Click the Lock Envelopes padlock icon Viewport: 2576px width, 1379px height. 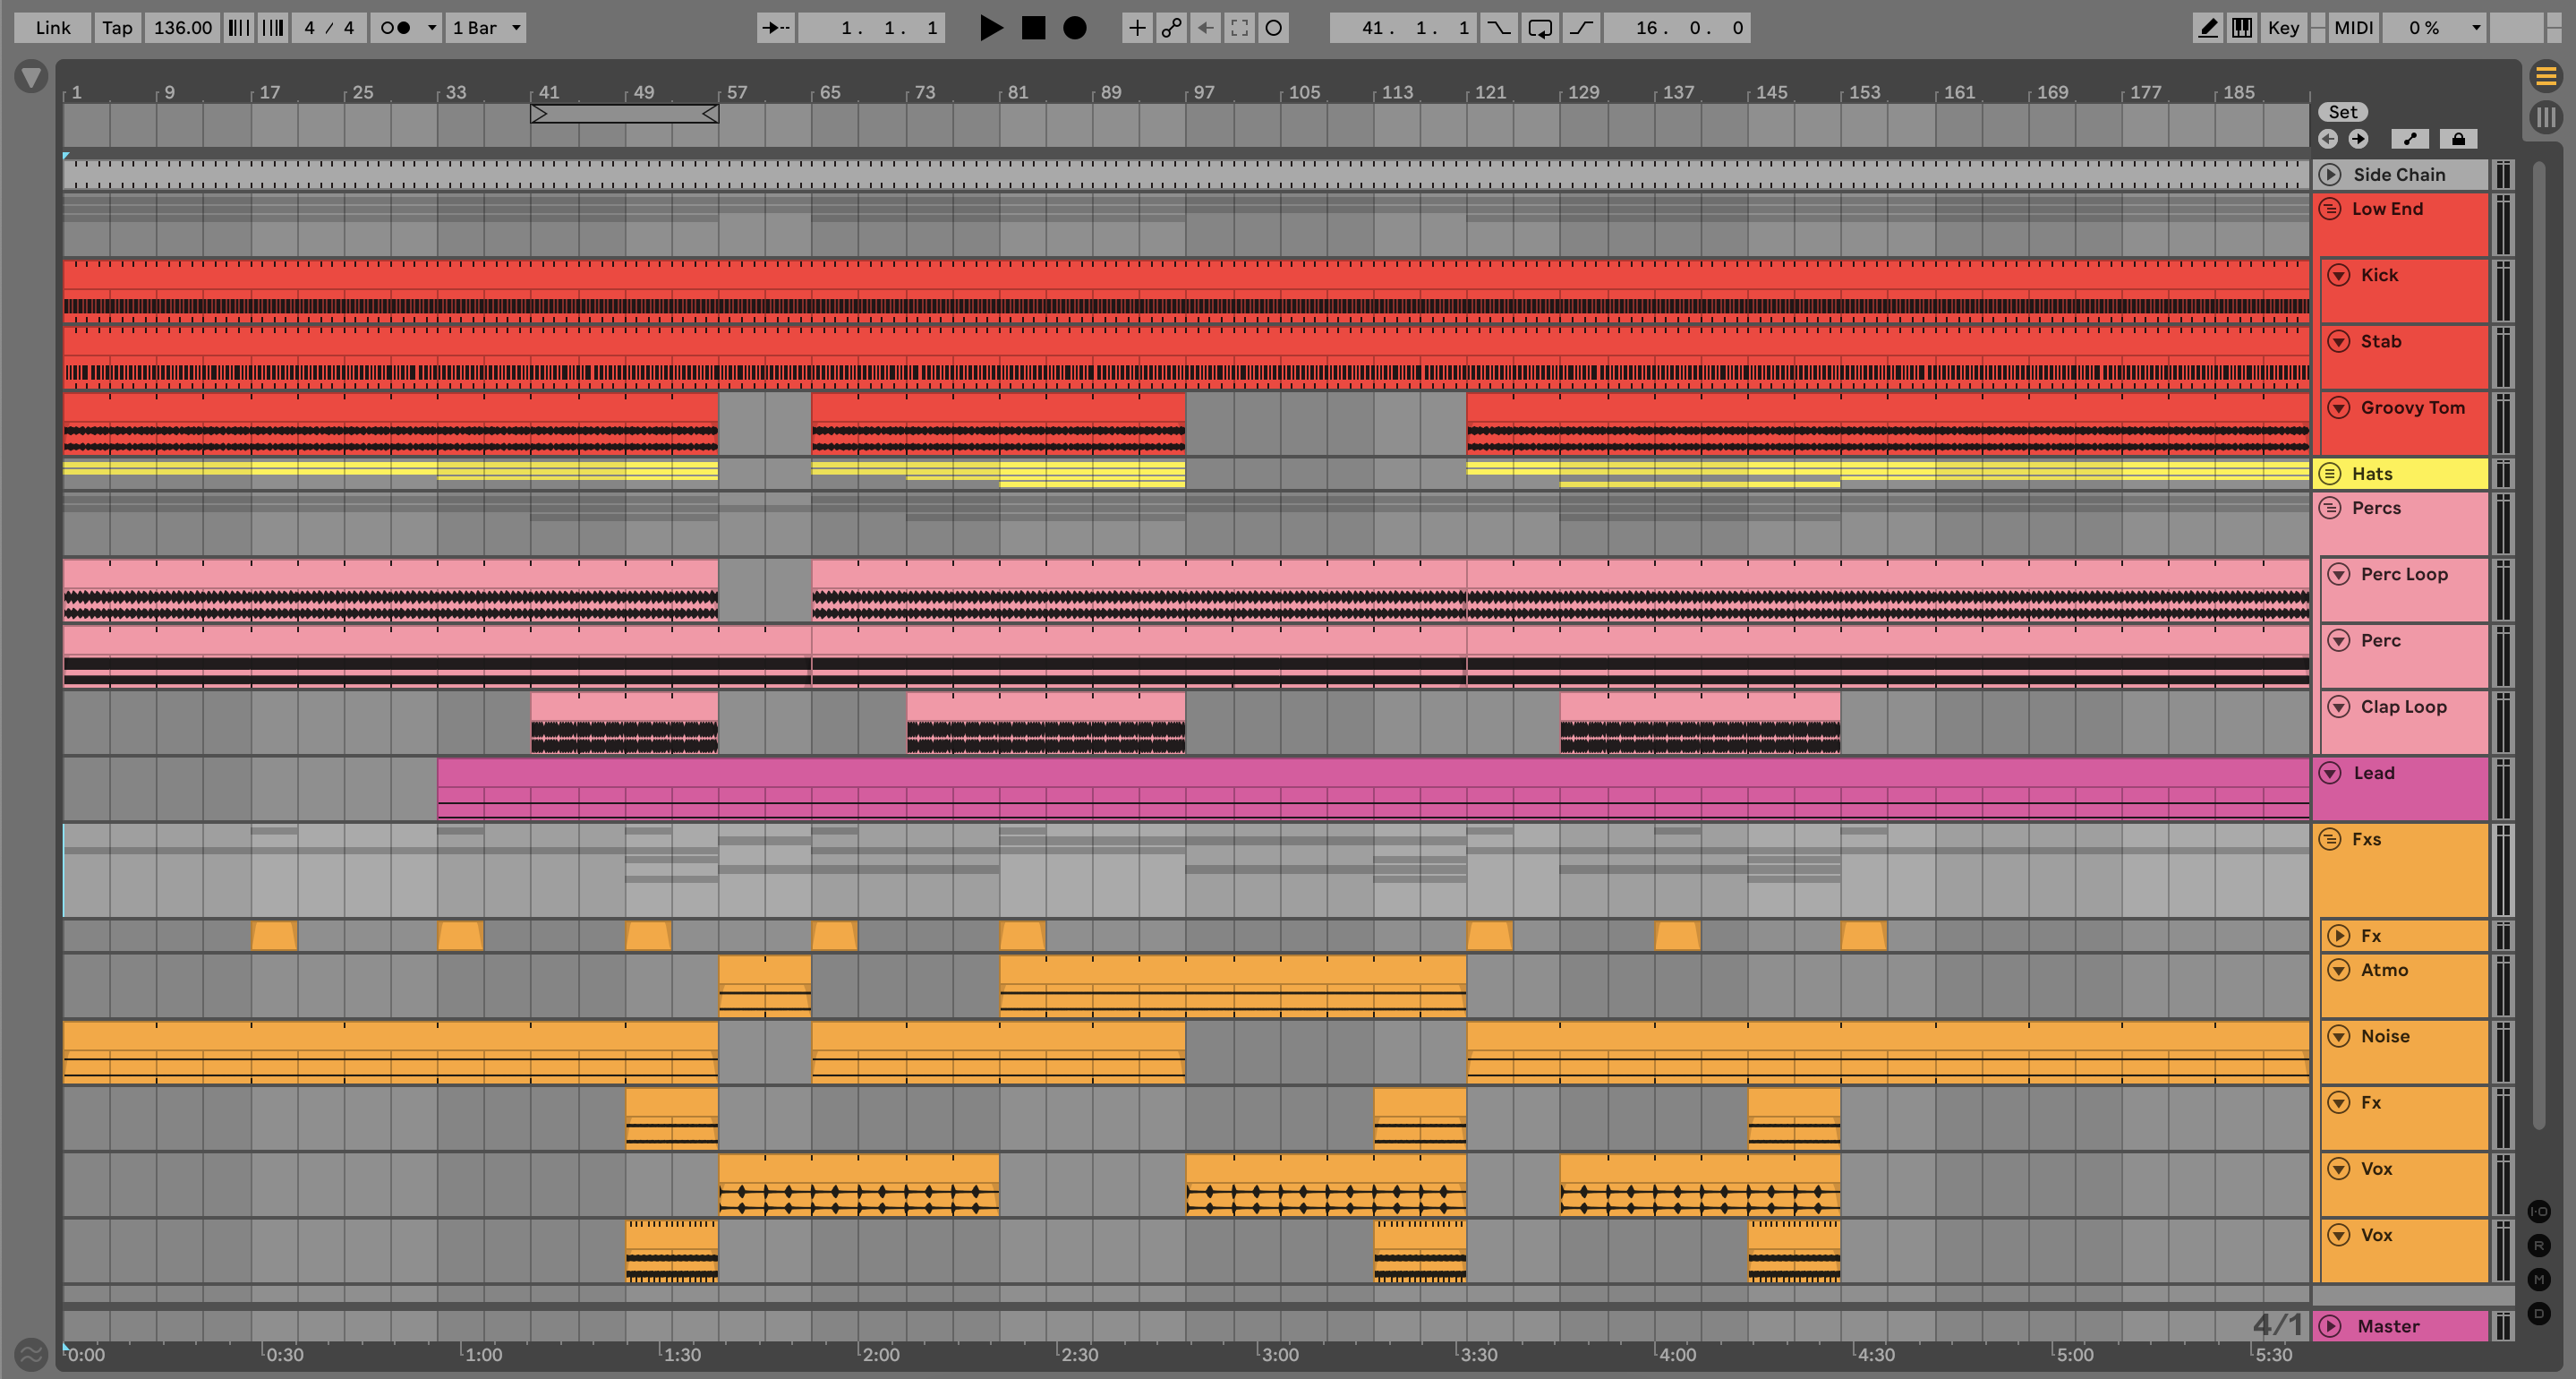(x=2458, y=139)
